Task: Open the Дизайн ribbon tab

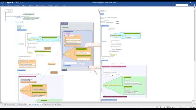Action: [31, 5]
